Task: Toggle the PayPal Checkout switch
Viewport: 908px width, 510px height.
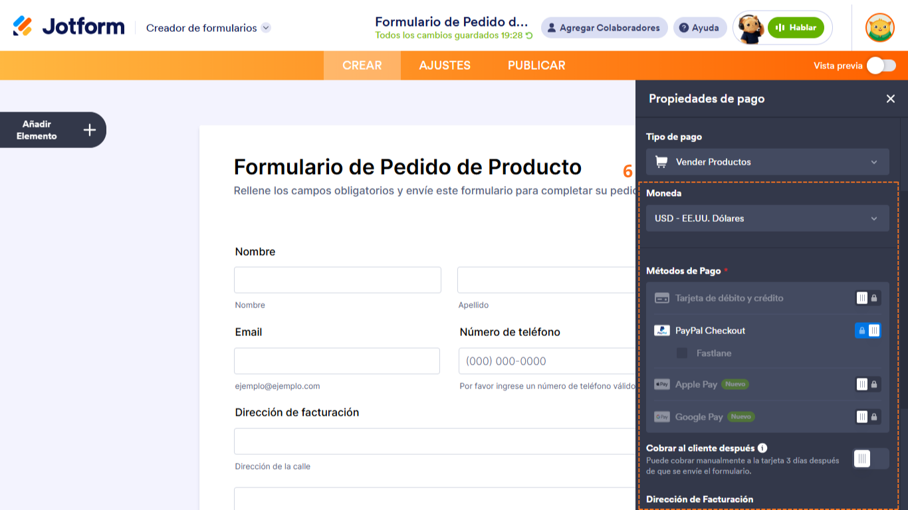Action: coord(868,331)
